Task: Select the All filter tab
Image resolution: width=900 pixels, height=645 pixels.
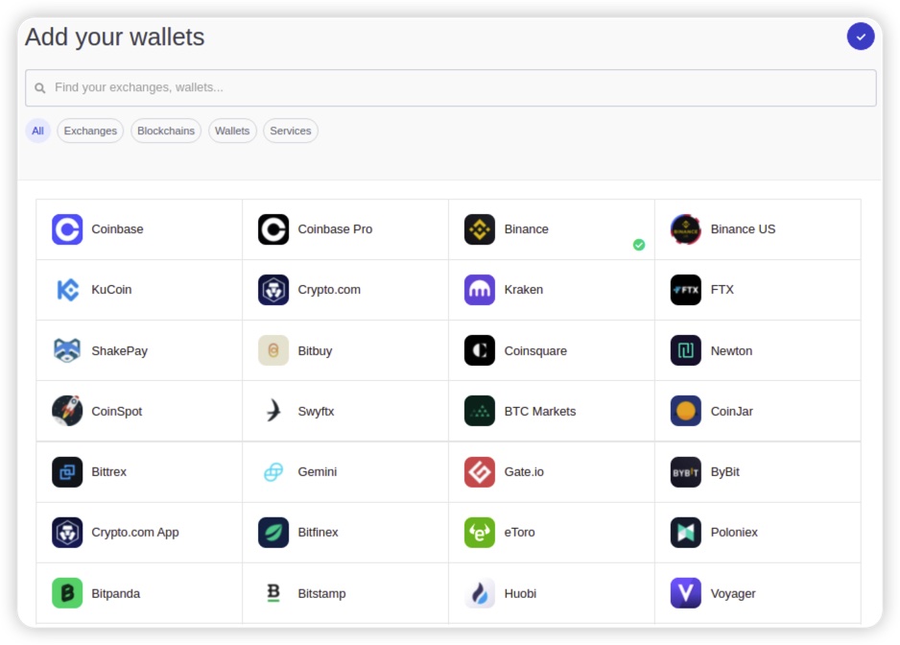Action: (37, 131)
